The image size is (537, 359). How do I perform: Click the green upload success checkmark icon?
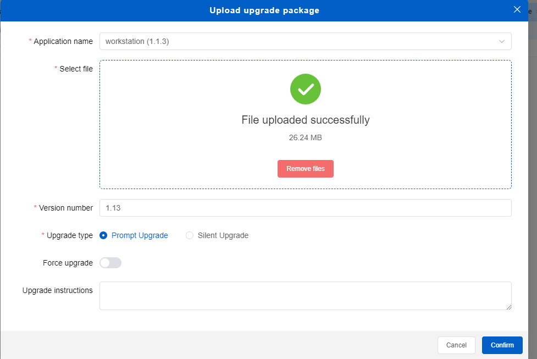pyautogui.click(x=305, y=89)
